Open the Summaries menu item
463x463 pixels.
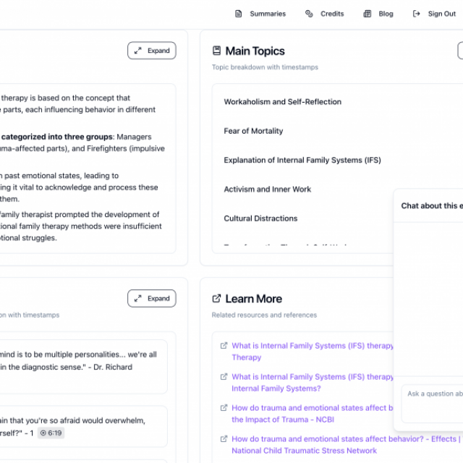(268, 14)
